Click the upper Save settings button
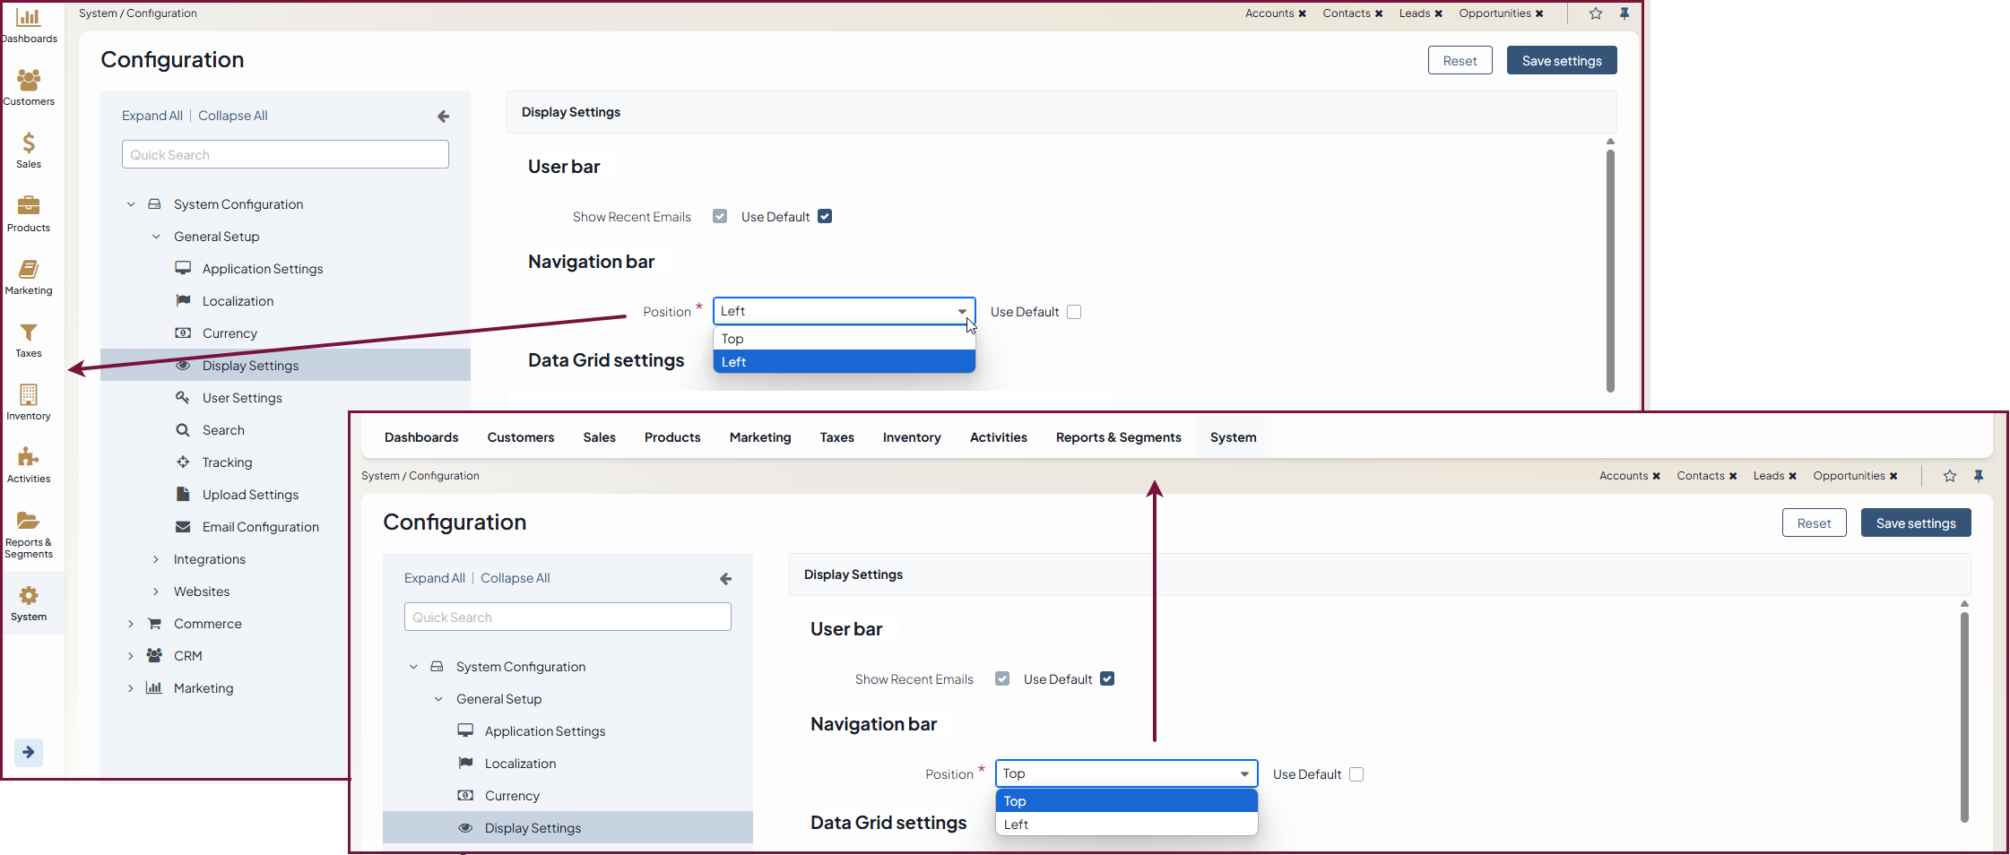The image size is (2010, 855). click(1561, 61)
